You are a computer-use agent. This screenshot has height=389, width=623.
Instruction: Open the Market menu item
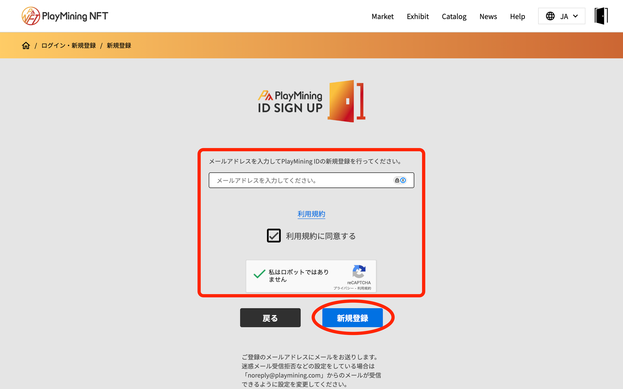point(382,16)
